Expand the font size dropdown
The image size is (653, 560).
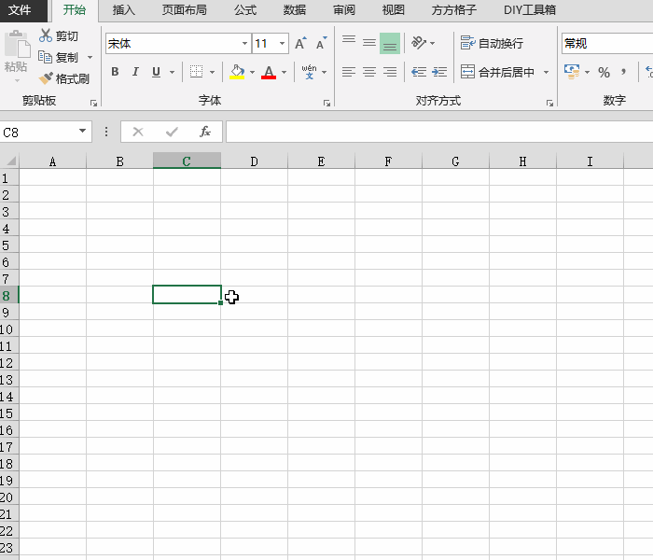click(x=282, y=43)
